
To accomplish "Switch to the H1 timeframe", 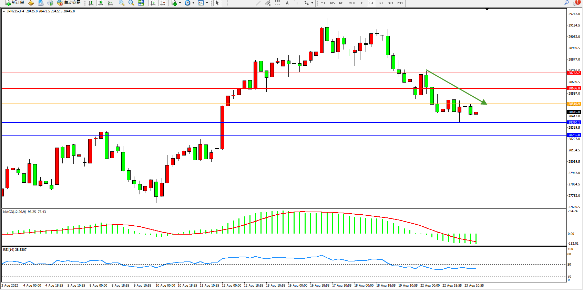I will point(361,3).
